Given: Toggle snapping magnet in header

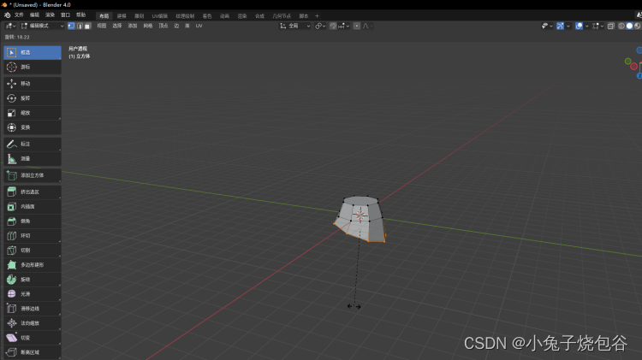Looking at the screenshot, I should [x=333, y=26].
